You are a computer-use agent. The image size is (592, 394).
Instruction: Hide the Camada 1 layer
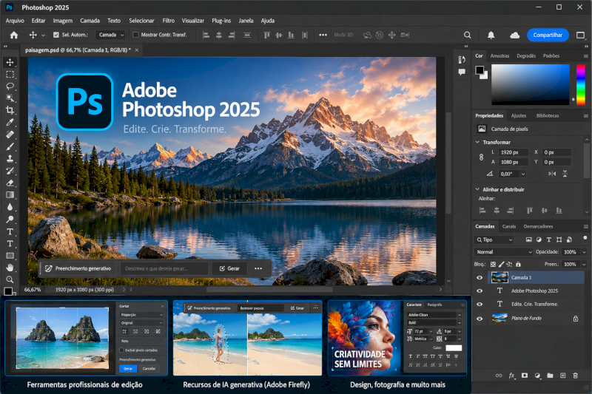tap(480, 277)
